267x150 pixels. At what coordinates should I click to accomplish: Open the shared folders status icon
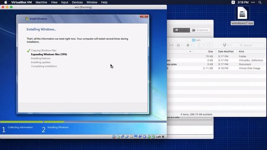131,137
